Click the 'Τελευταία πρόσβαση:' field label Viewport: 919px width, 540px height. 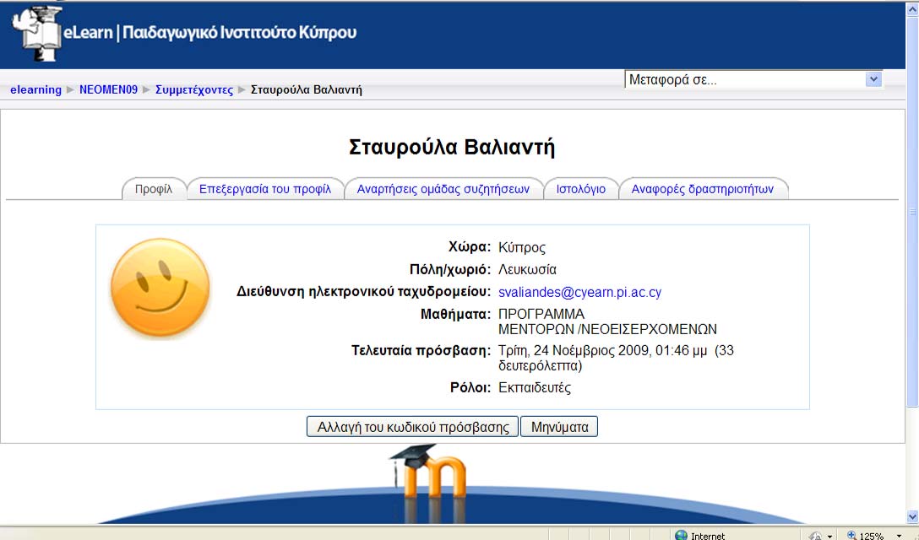(x=421, y=350)
